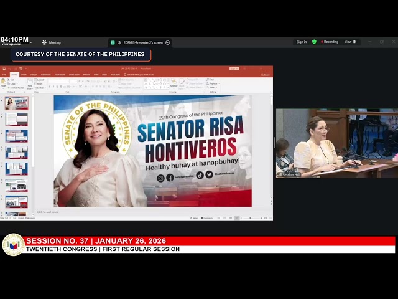Open the Section dropdown

[40, 88]
